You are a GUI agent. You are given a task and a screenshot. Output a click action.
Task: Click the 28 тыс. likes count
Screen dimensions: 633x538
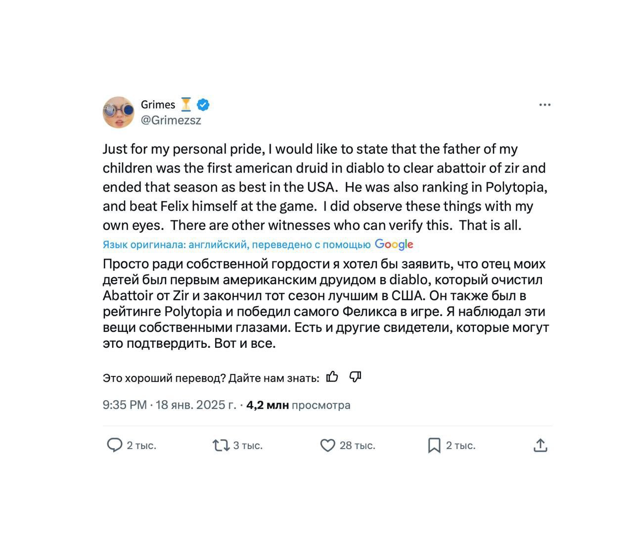(357, 446)
